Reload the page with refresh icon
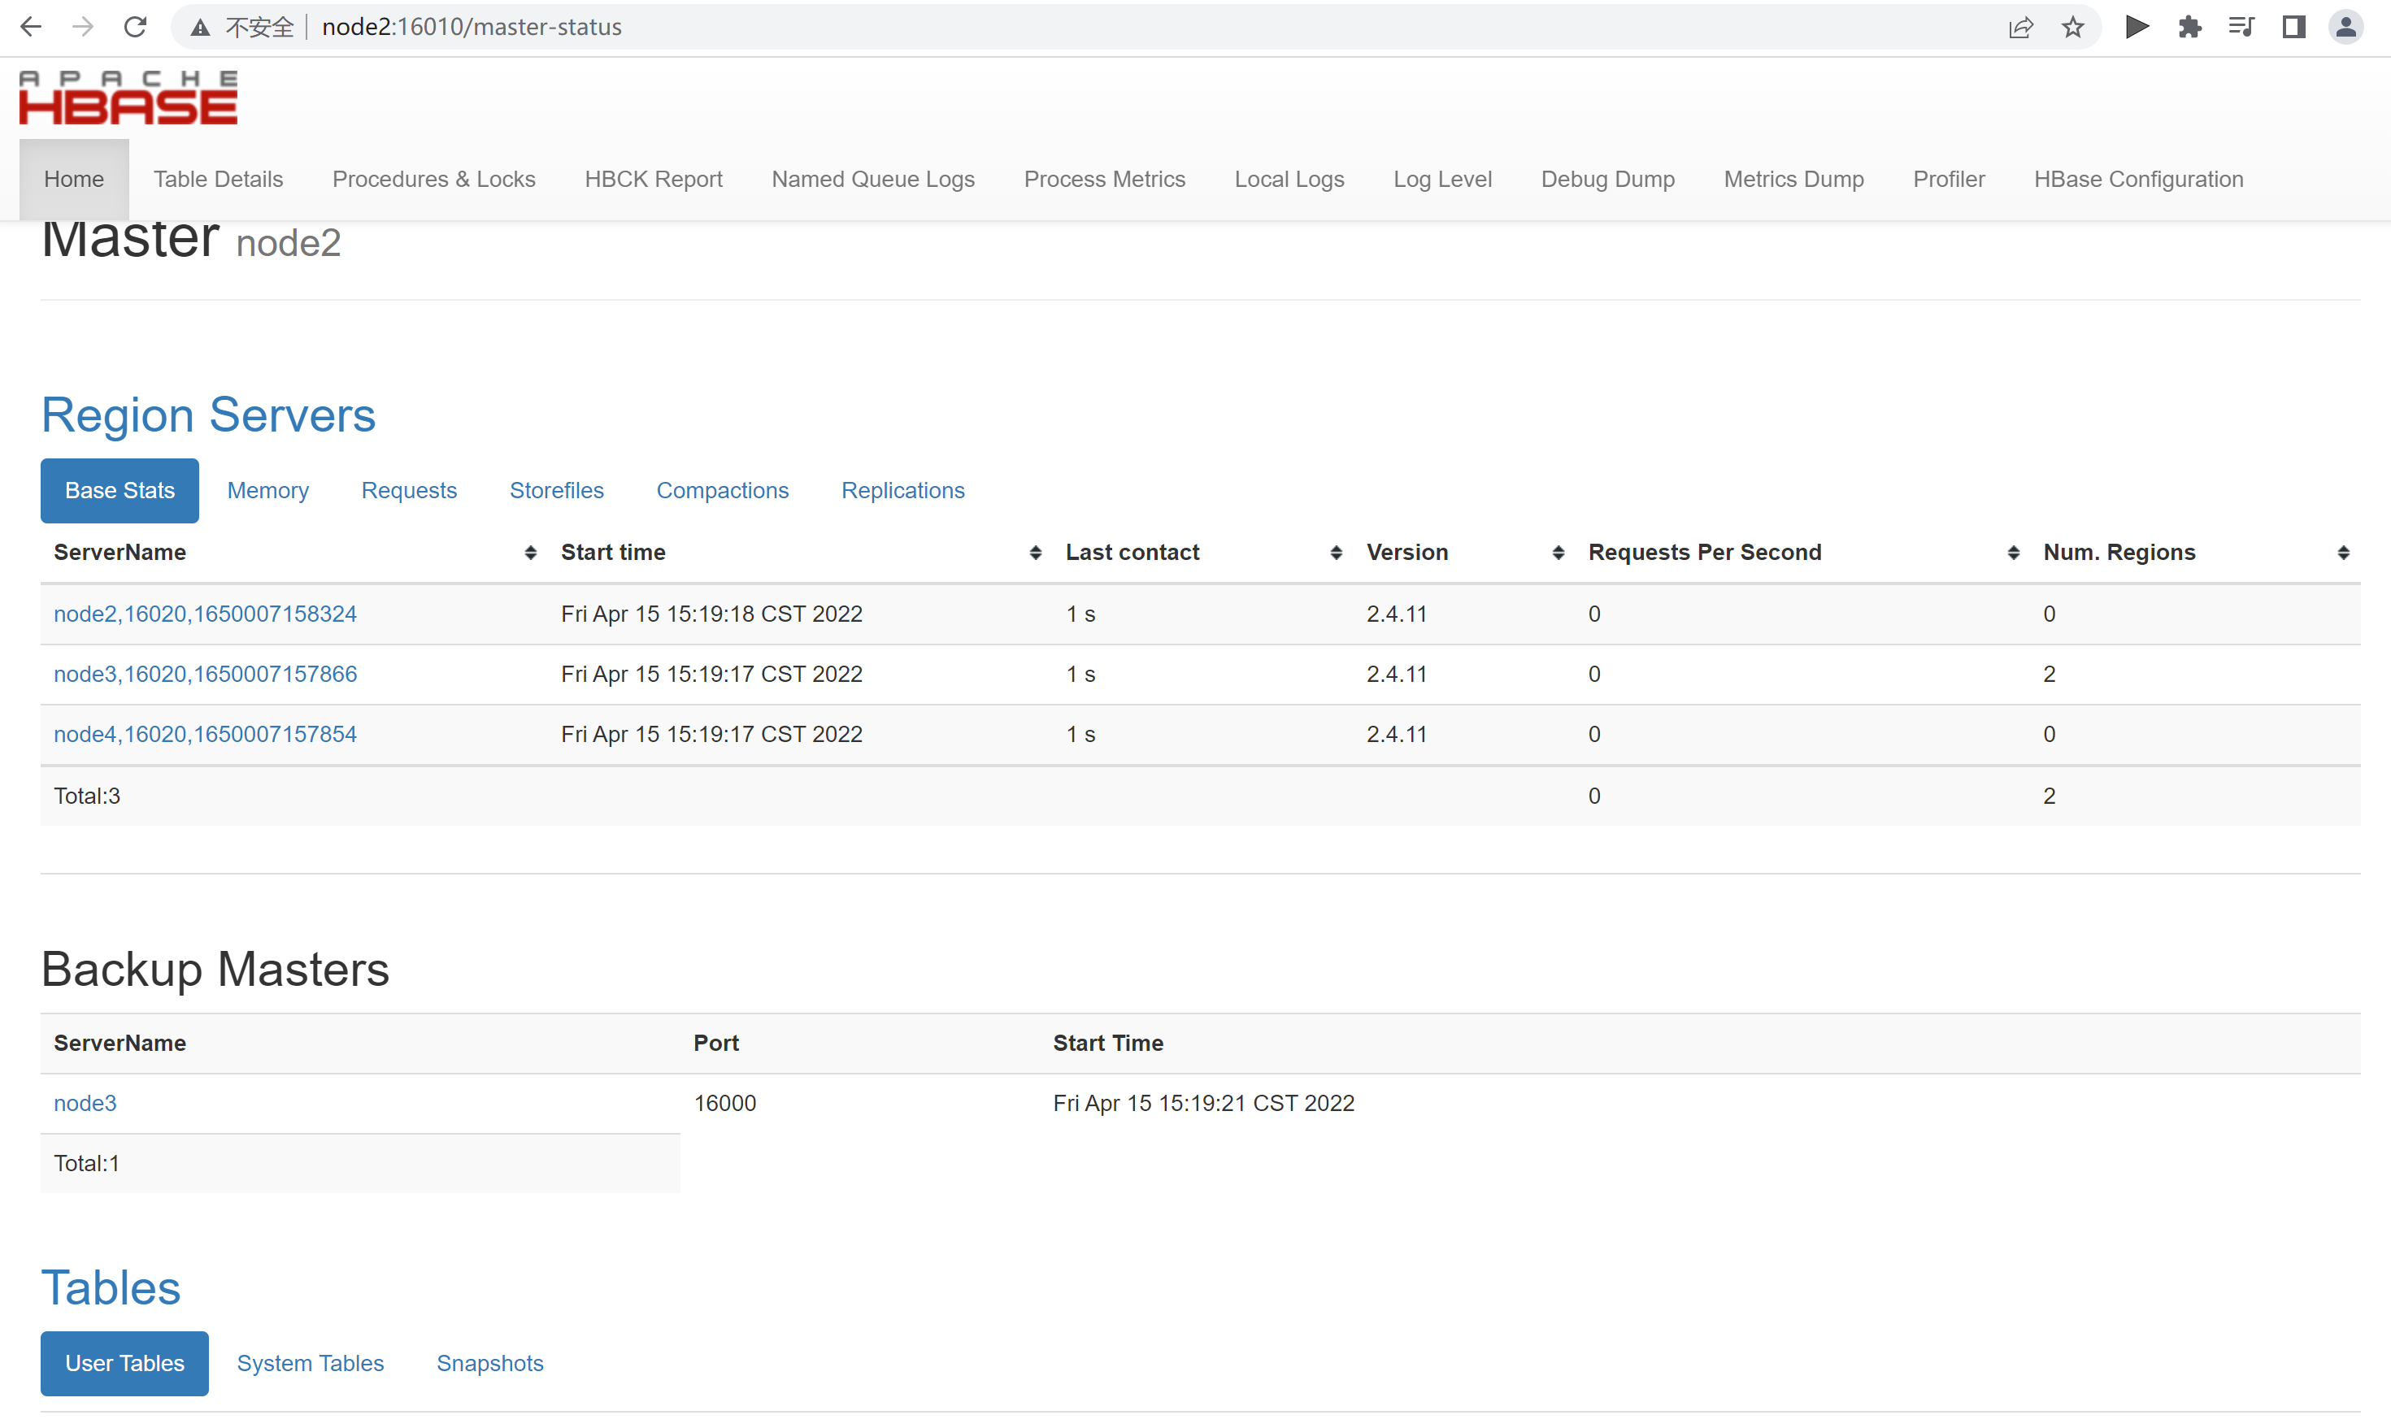This screenshot has width=2391, height=1428. [135, 27]
